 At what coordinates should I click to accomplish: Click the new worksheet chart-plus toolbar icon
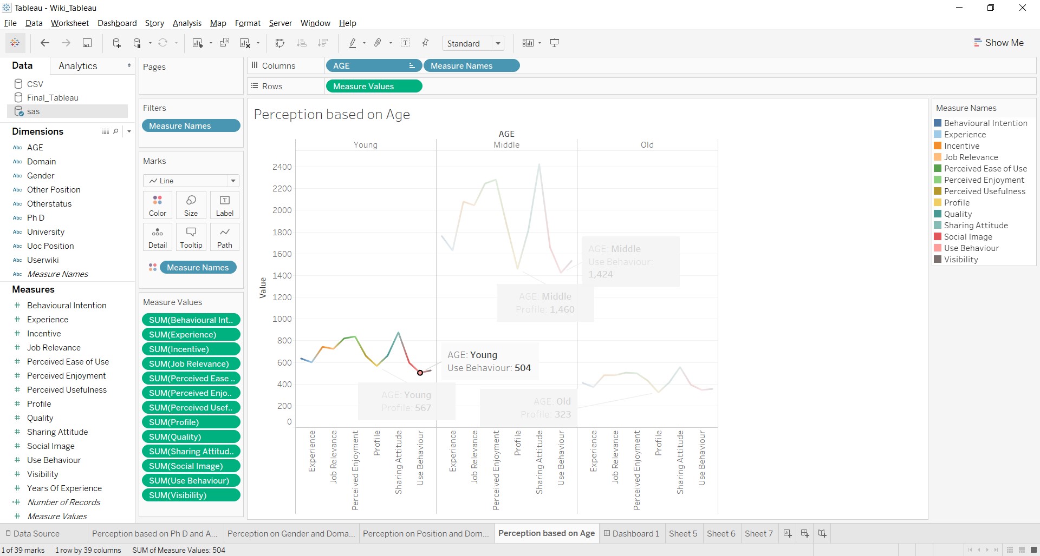[198, 43]
